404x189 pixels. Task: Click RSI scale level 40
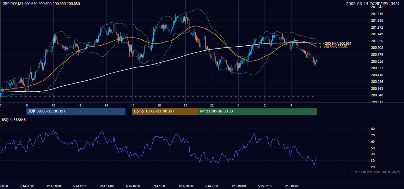[x=373, y=154]
